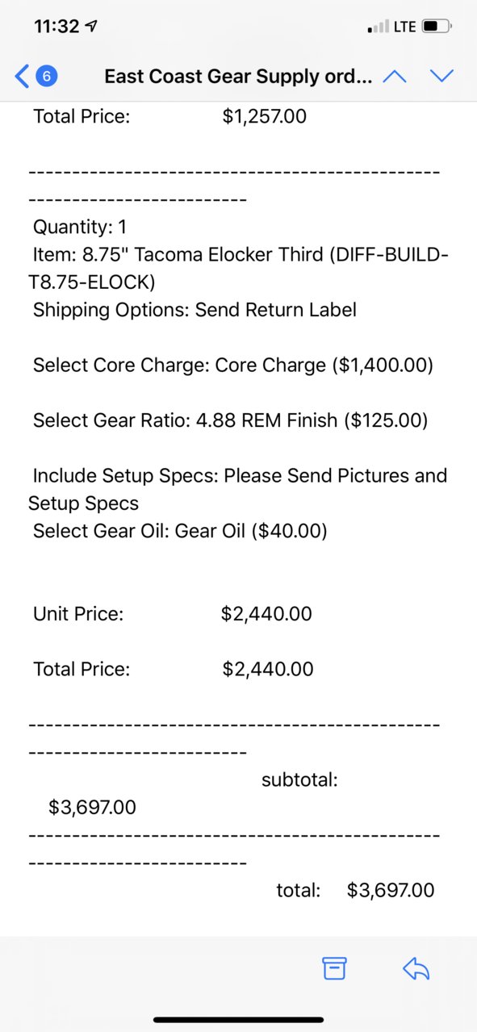Screen dimensions: 477x1032
Task: Tap the 4.88 REM Finish gear ratio line
Action: click(230, 420)
